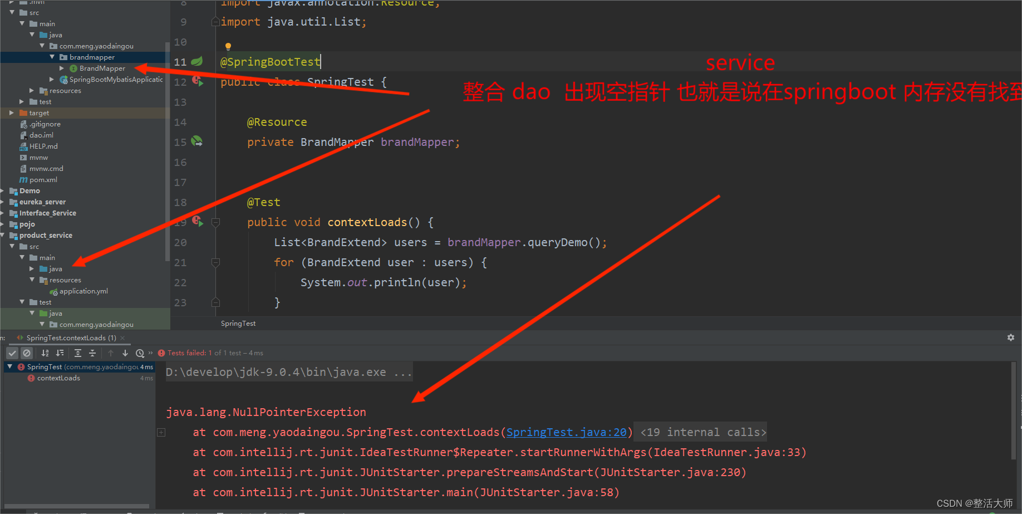This screenshot has width=1022, height=514.
Task: Collapse test folder under product_service
Action: pyautogui.click(x=22, y=302)
